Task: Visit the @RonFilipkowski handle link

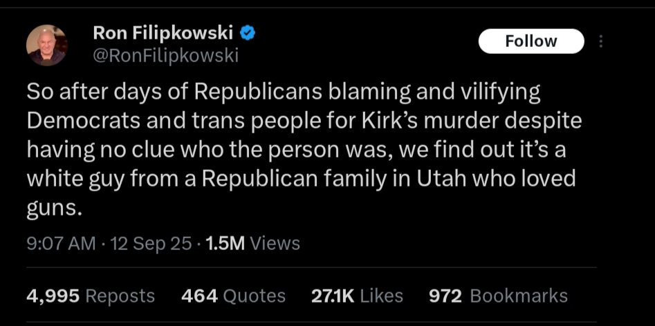Action: (x=165, y=55)
